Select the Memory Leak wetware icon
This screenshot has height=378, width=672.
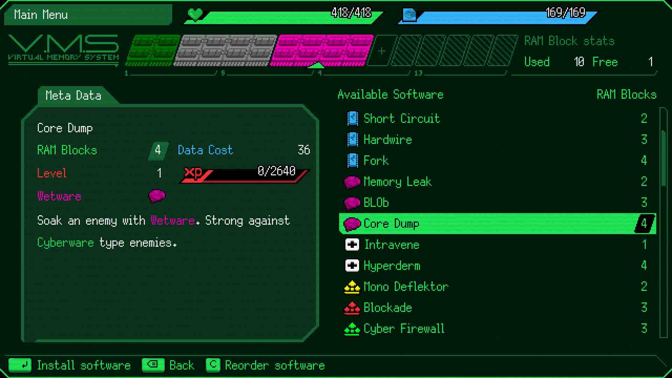click(x=352, y=181)
